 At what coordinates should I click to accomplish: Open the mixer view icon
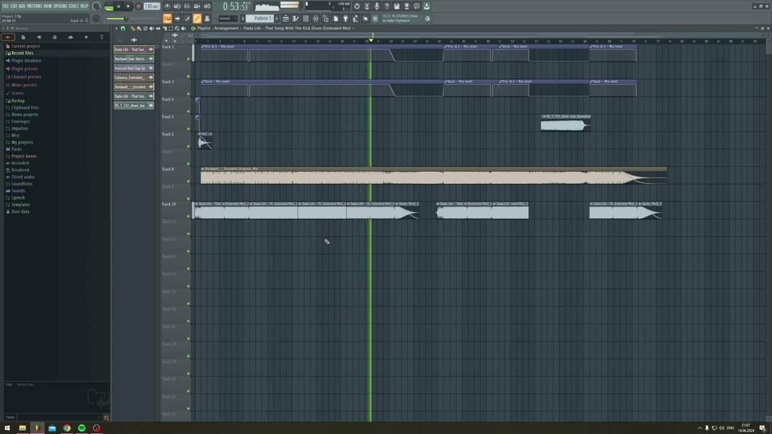pyautogui.click(x=315, y=19)
